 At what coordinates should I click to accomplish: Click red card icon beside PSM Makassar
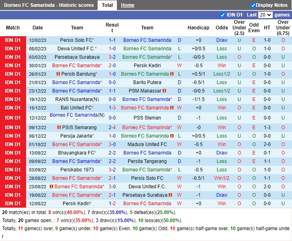point(164,91)
